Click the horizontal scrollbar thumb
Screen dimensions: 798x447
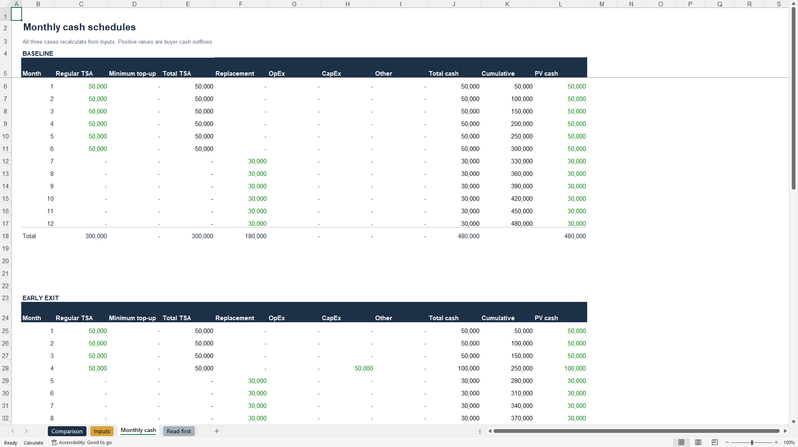(x=636, y=431)
